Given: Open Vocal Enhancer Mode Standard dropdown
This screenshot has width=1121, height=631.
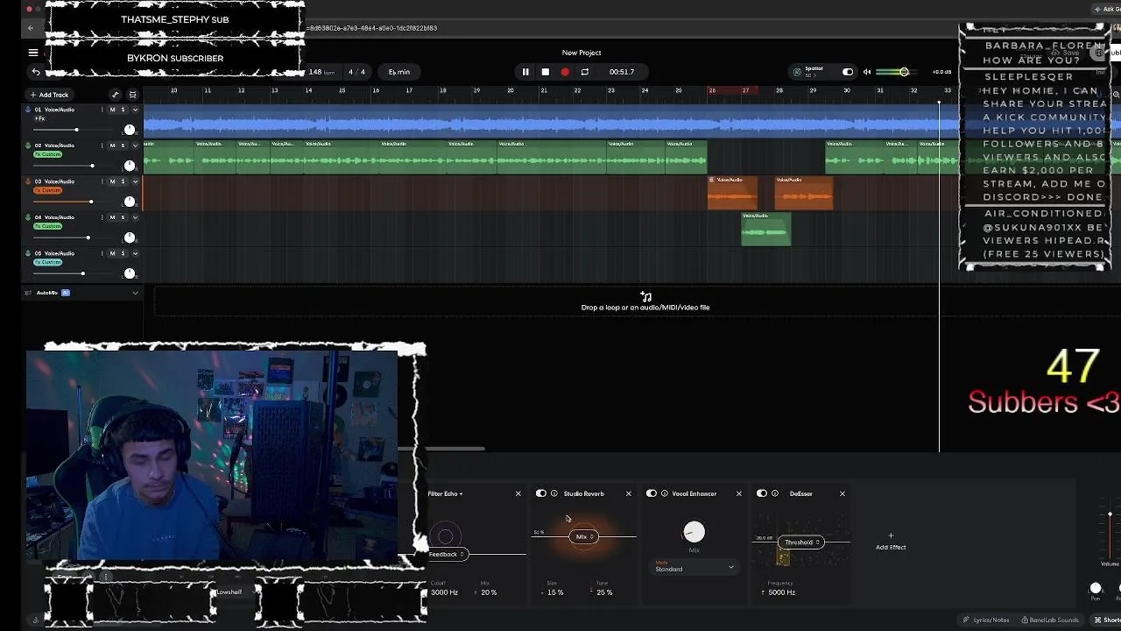Looking at the screenshot, I should (694, 569).
